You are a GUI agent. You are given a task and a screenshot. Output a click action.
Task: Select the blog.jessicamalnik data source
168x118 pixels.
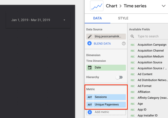(x=109, y=36)
